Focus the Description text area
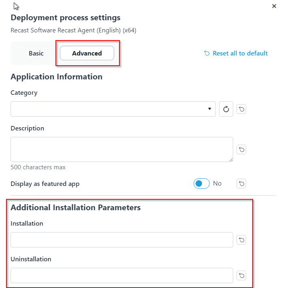The width and height of the screenshot is (281, 288). point(121,149)
